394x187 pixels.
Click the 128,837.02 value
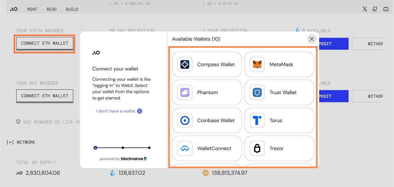(x=131, y=173)
